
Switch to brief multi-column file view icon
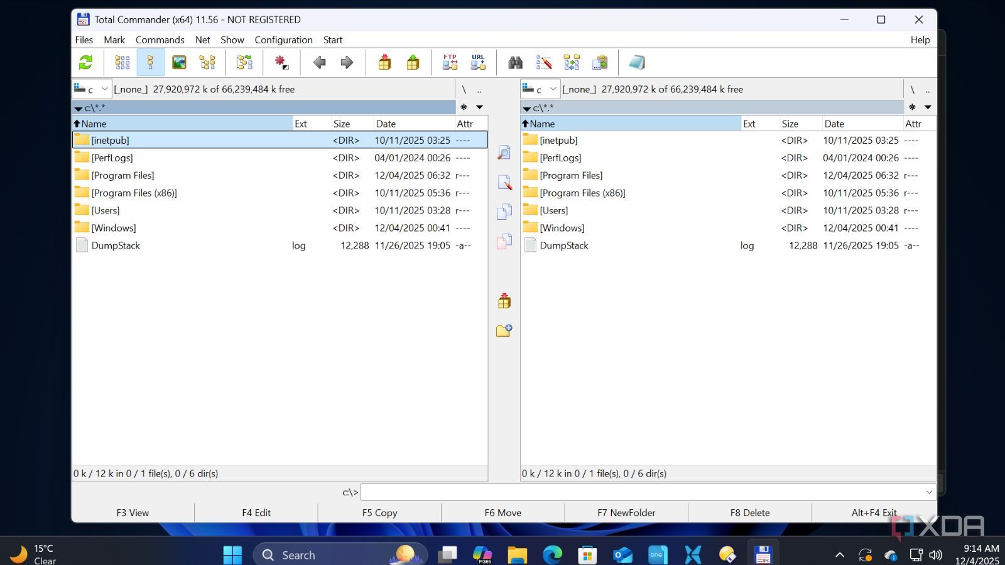pyautogui.click(x=122, y=62)
